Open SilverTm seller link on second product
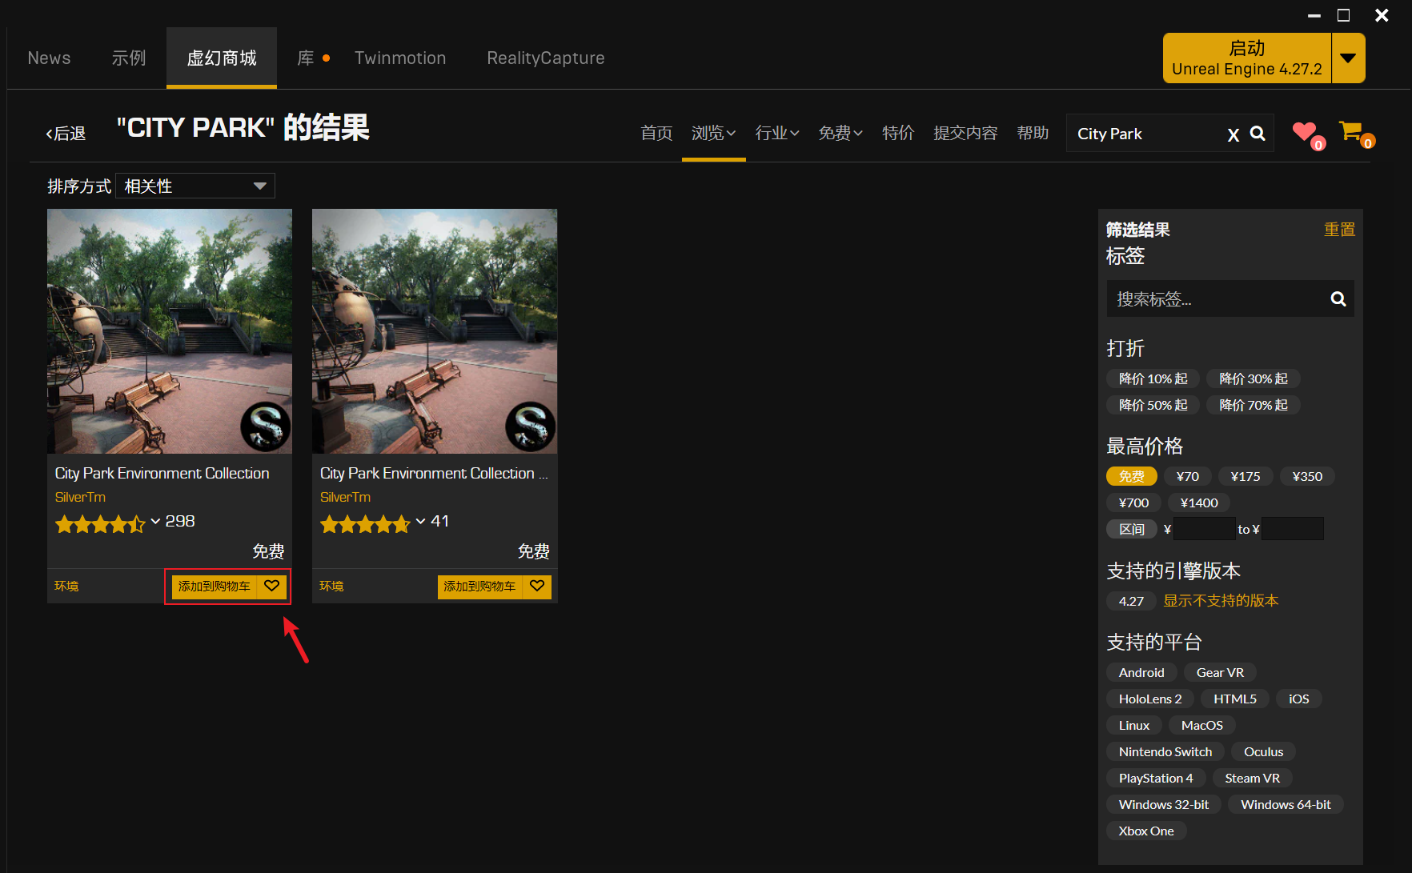 coord(345,497)
